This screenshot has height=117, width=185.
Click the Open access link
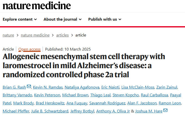pos(29,49)
